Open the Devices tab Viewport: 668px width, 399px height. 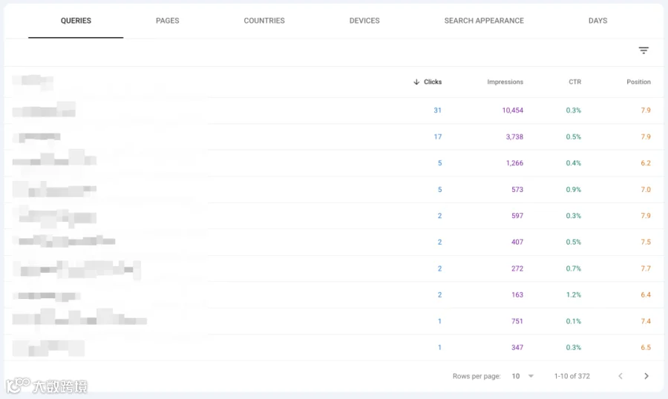[x=364, y=21]
